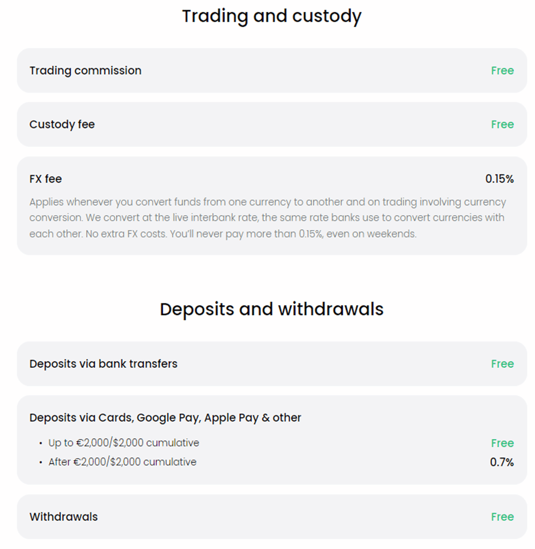Screen dimensions: 535x549
Task: Click the Free value for Trading commission
Action: [502, 71]
